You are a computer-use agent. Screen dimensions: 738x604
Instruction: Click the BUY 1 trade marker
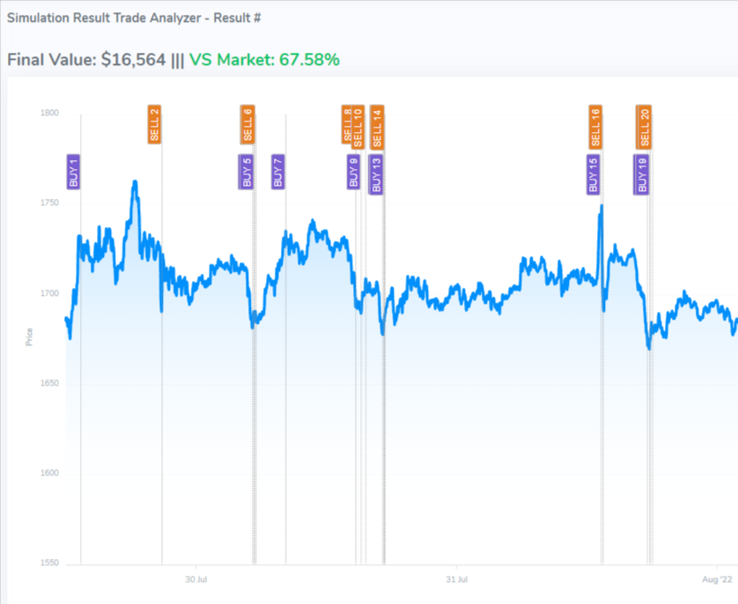73,173
